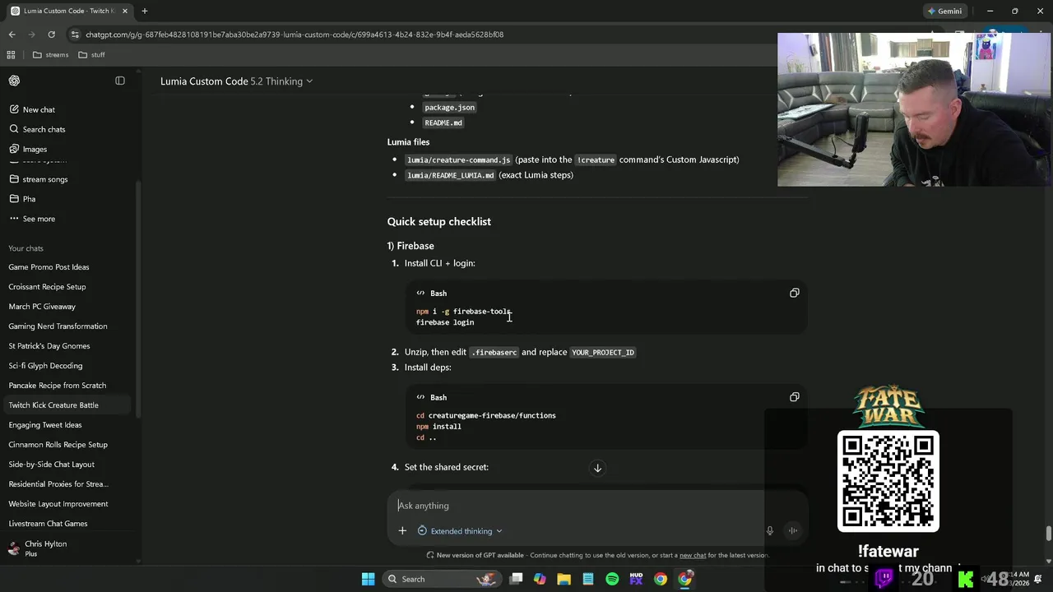
Task: Go back with the browser back arrow
Action: click(x=12, y=35)
